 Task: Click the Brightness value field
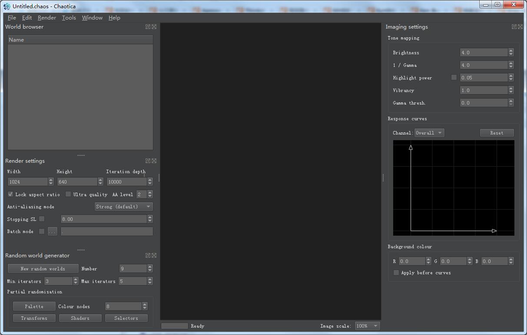[483, 53]
